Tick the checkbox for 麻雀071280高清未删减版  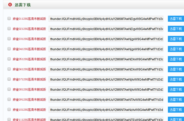point(9,79)
